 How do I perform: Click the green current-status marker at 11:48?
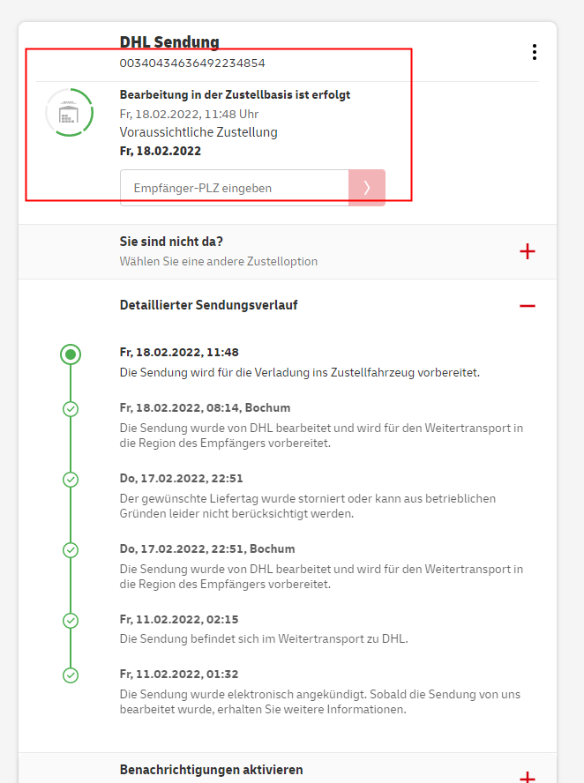71,354
